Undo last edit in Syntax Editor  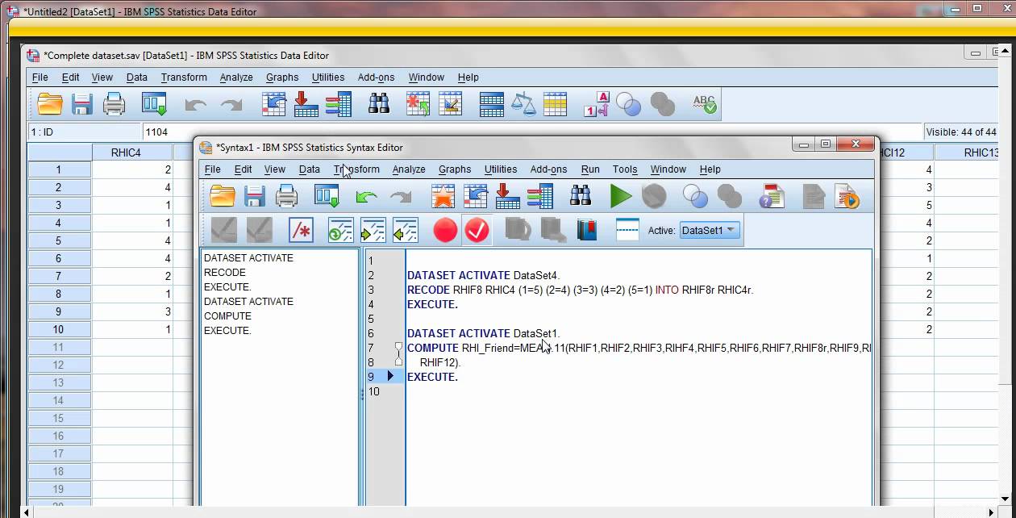tap(367, 196)
